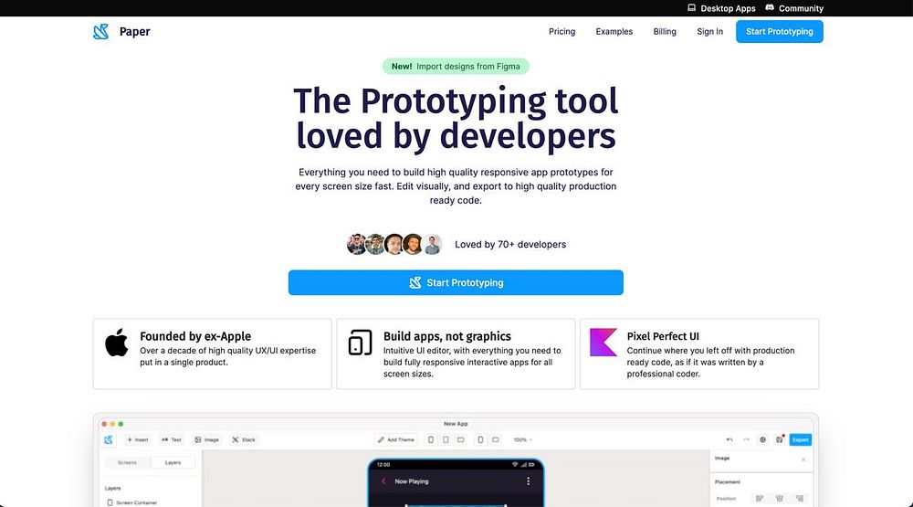913x507 pixels.
Task: Click the Founded by ex-Apple heading
Action: (195, 336)
